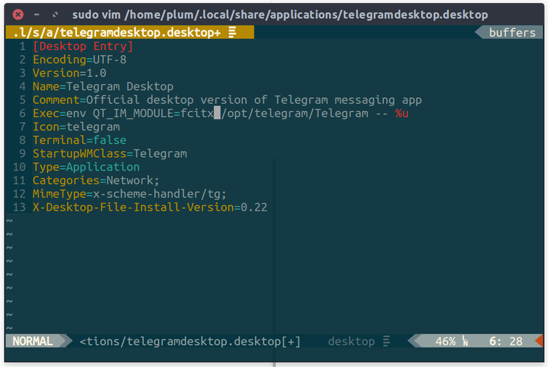Click the NORMAL mode indicator
Image resolution: width=548 pixels, height=367 pixels.
pyautogui.click(x=33, y=341)
